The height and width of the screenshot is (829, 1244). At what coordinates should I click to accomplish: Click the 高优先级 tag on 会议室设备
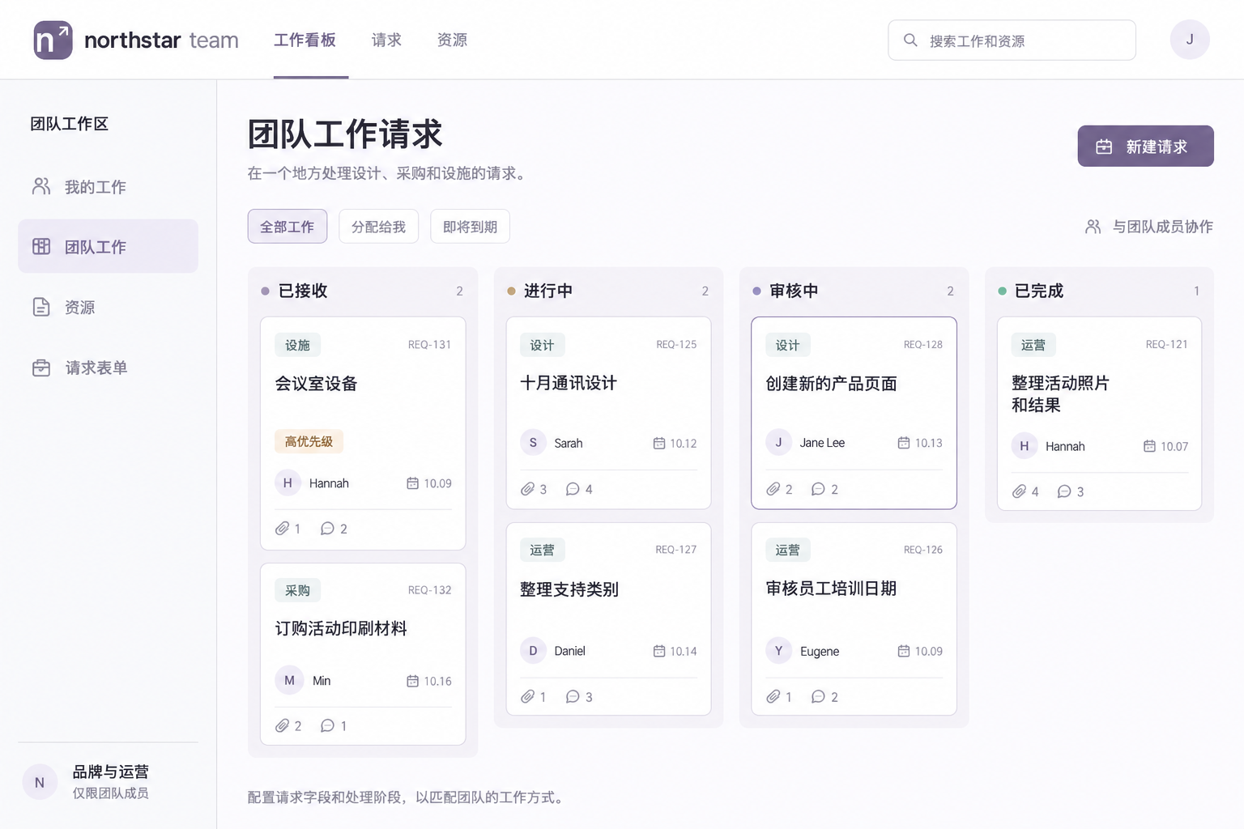pos(309,441)
